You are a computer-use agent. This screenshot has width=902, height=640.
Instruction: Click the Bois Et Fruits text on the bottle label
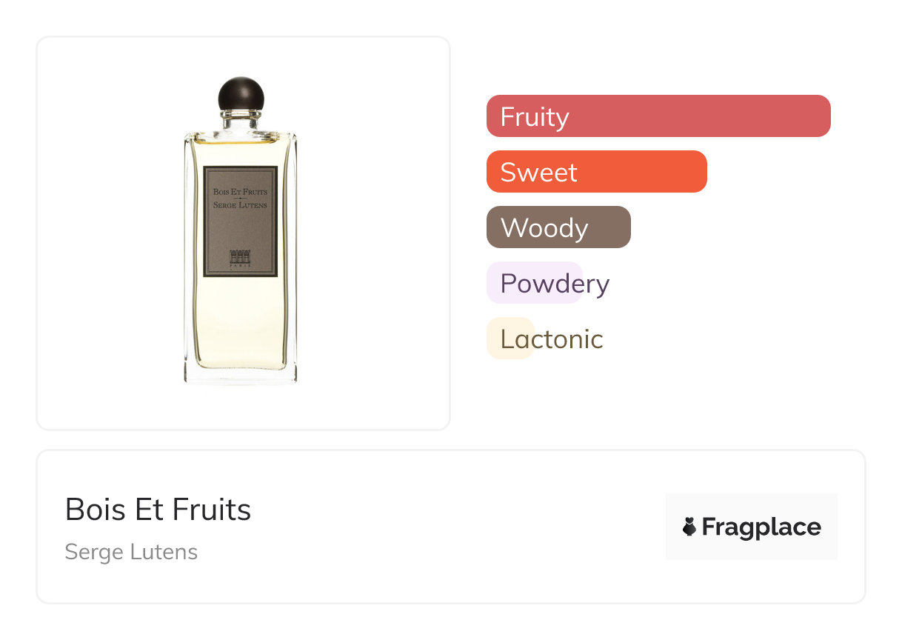[241, 193]
